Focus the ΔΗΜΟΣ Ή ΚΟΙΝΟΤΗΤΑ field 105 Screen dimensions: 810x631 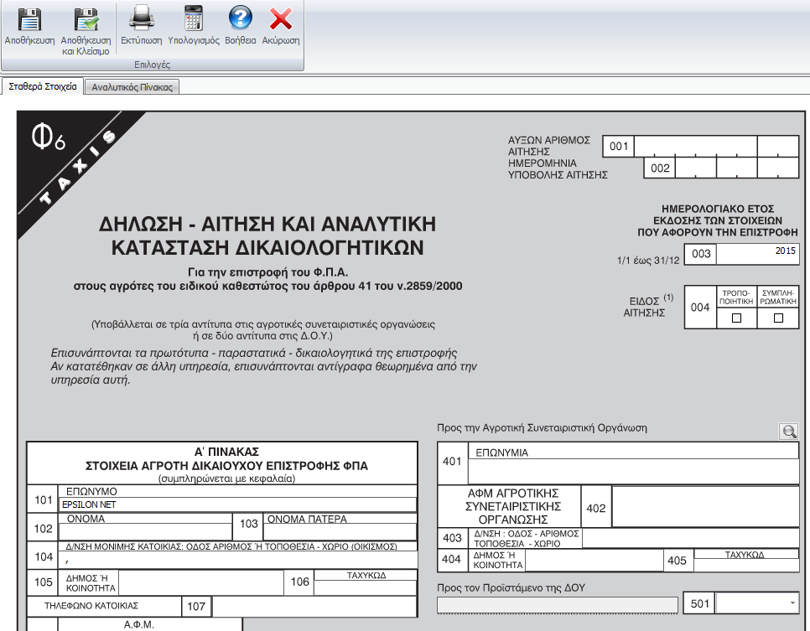(x=201, y=582)
